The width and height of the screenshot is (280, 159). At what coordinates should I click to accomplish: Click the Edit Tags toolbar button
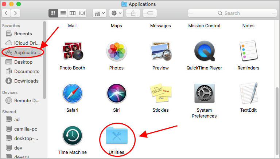coord(150,13)
